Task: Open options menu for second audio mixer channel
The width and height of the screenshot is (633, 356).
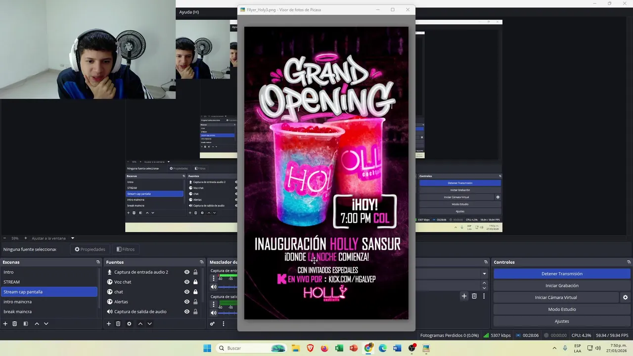Action: (x=214, y=305)
